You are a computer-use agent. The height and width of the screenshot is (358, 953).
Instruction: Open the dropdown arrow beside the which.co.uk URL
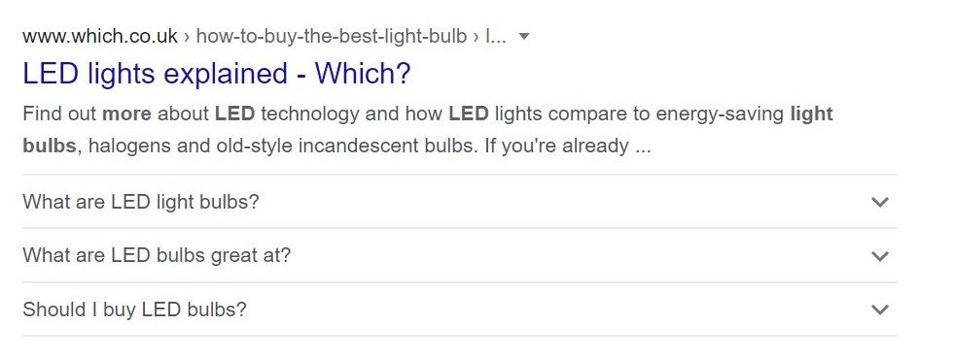524,37
